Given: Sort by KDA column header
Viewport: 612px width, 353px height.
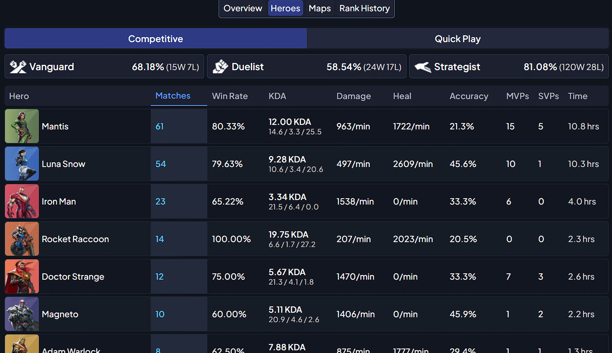Looking at the screenshot, I should tap(277, 96).
